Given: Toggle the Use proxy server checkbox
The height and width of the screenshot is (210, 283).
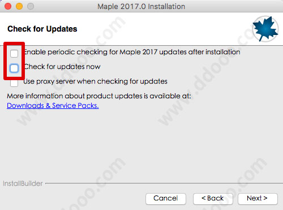Looking at the screenshot, I should coord(14,83).
